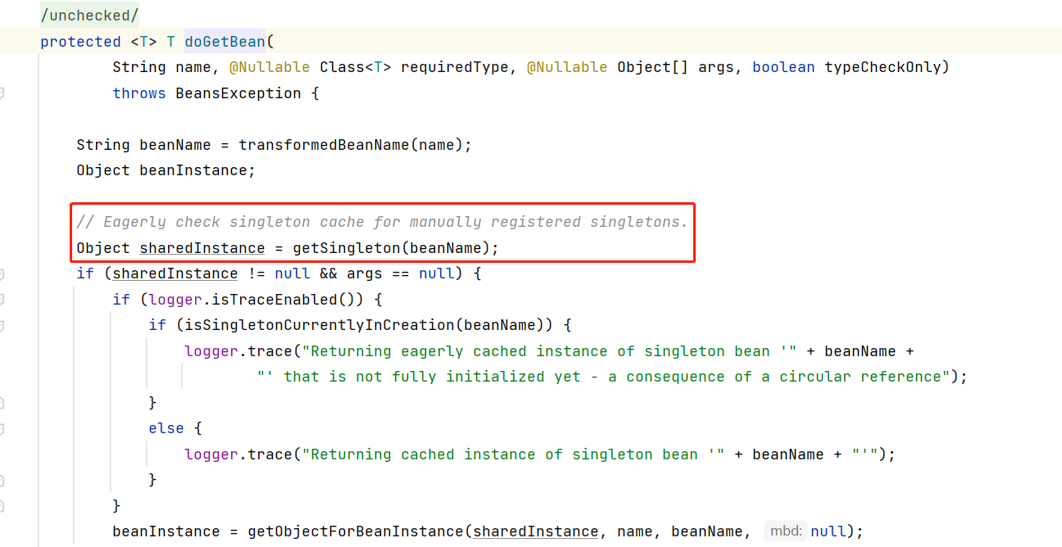Click the typeCheckOnly parameter
The image size is (1062, 547).
pos(882,67)
